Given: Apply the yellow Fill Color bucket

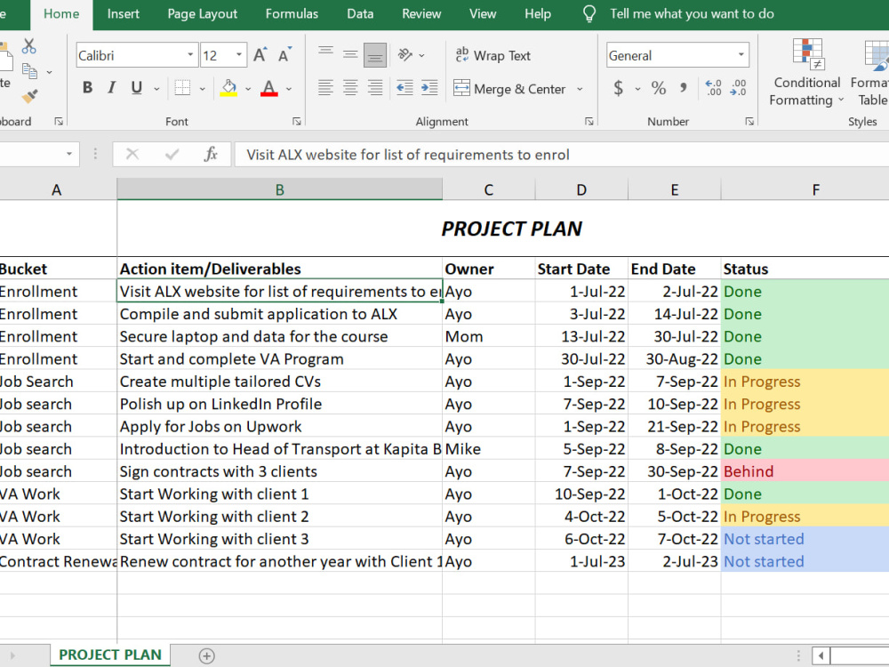Looking at the screenshot, I should (228, 88).
